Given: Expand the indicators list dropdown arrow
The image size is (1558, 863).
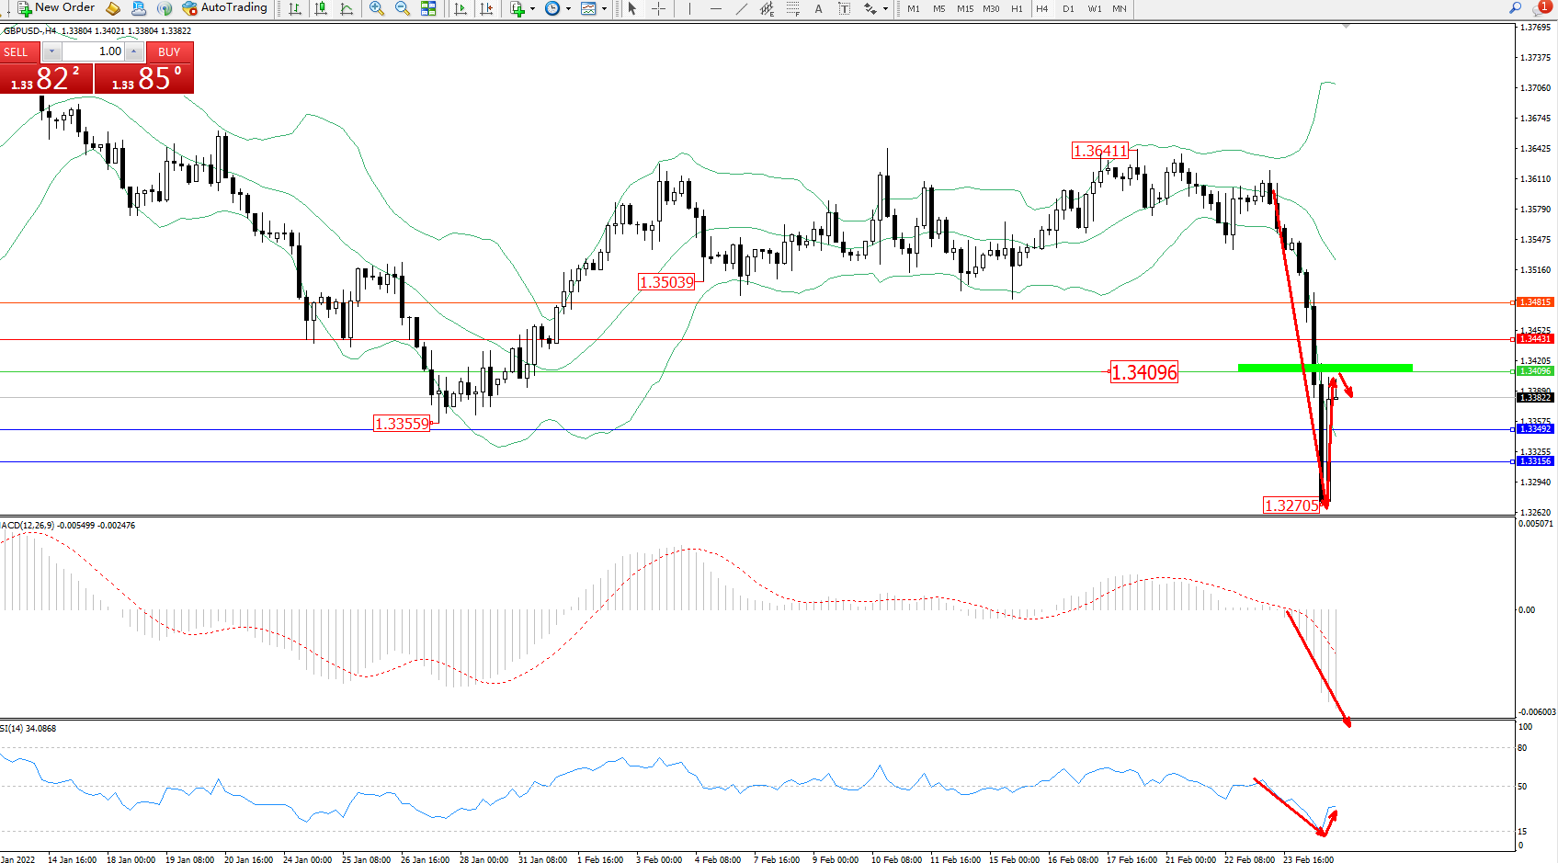Looking at the screenshot, I should 532,9.
